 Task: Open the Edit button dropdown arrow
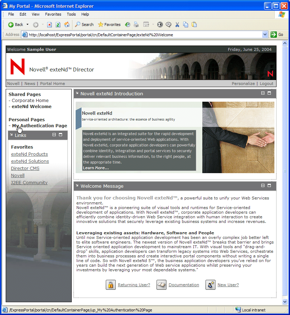point(153,25)
